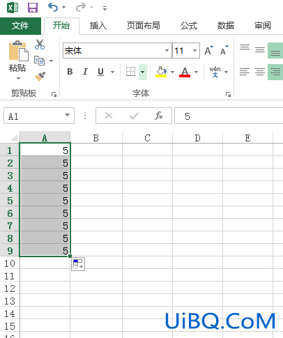Click the Name Box showing A1

coord(33,116)
